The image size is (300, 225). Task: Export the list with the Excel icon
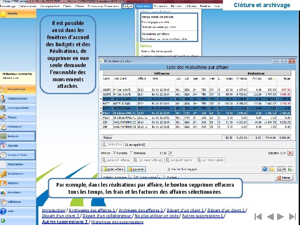pos(290,169)
